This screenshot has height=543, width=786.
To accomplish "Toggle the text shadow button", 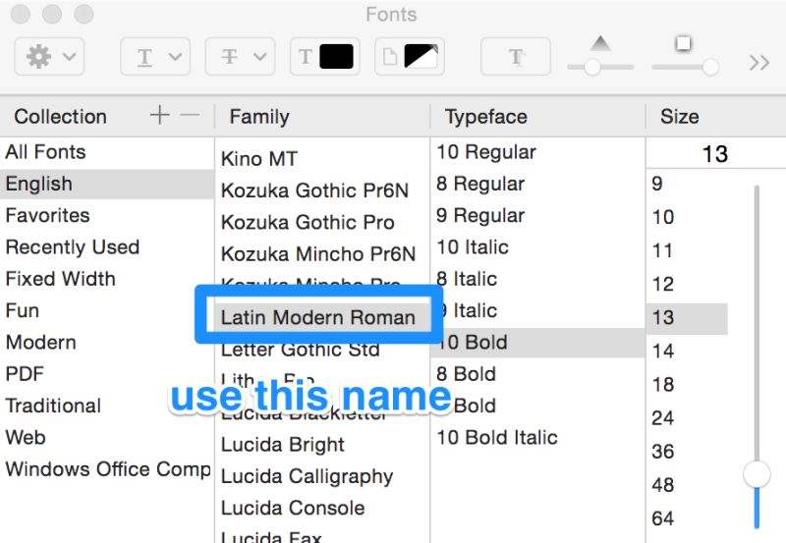I will (x=516, y=57).
